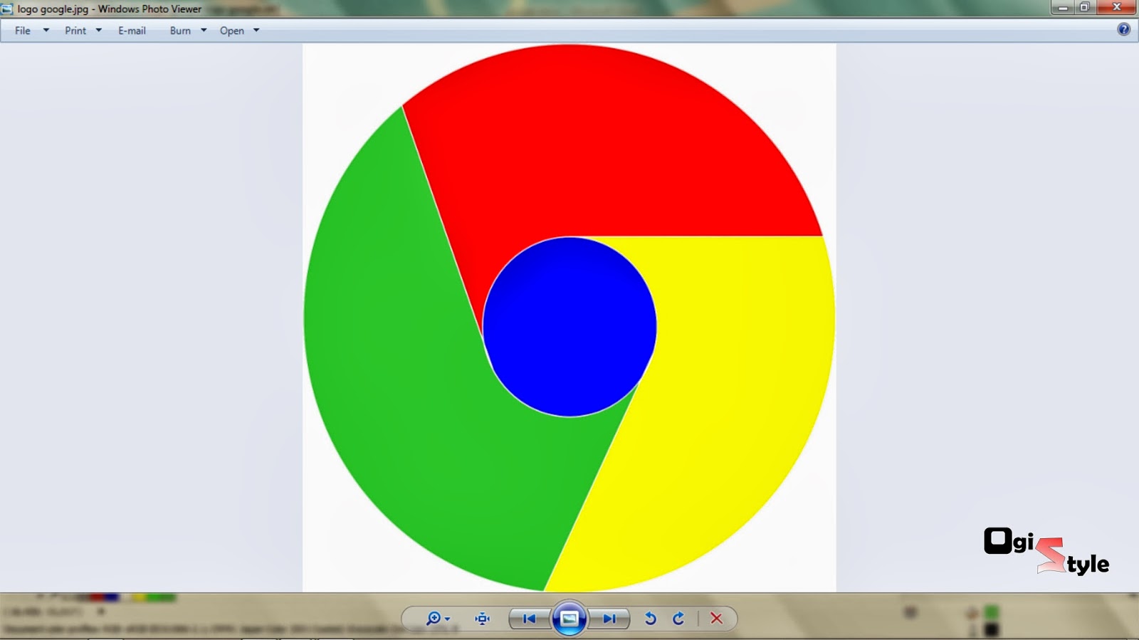Close the Windows Photo Viewer window
The image size is (1139, 640).
[x=1116, y=8]
